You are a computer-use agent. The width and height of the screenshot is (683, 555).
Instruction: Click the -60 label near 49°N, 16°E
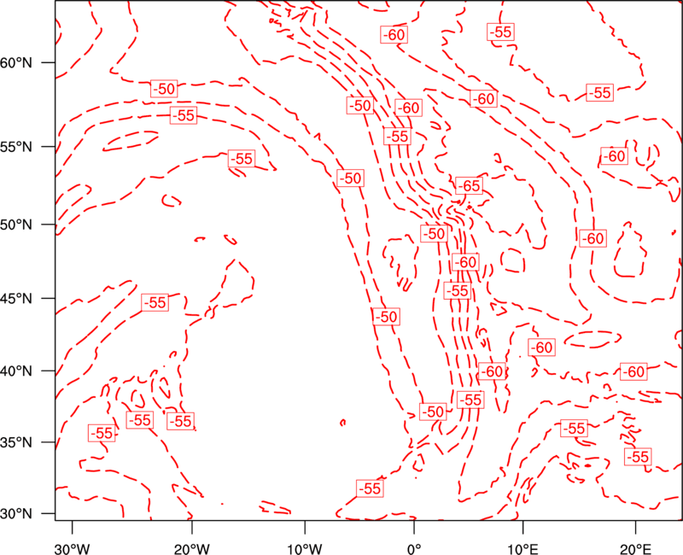pos(593,238)
